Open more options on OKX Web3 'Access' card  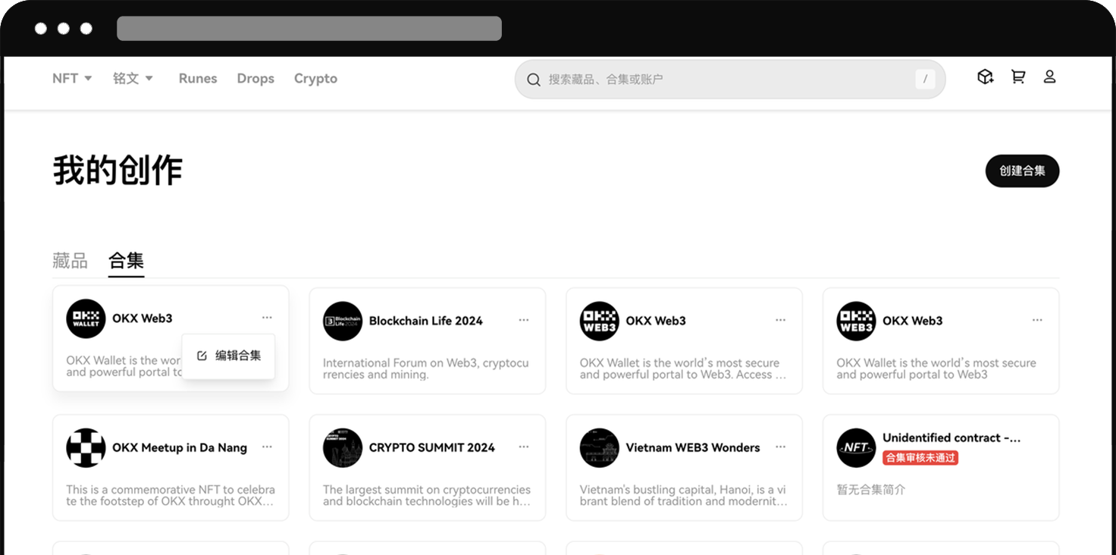780,320
